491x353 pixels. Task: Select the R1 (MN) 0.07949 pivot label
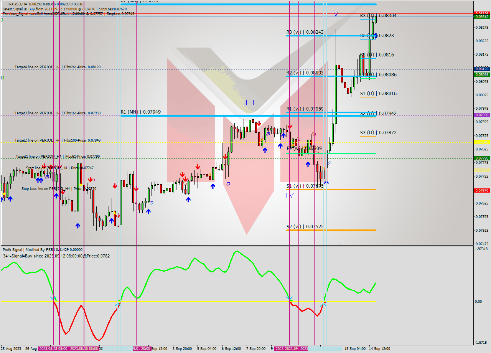coord(141,112)
